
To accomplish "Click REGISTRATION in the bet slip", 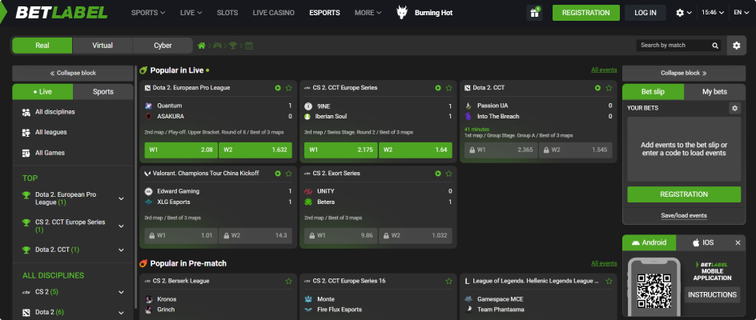I will coord(684,194).
